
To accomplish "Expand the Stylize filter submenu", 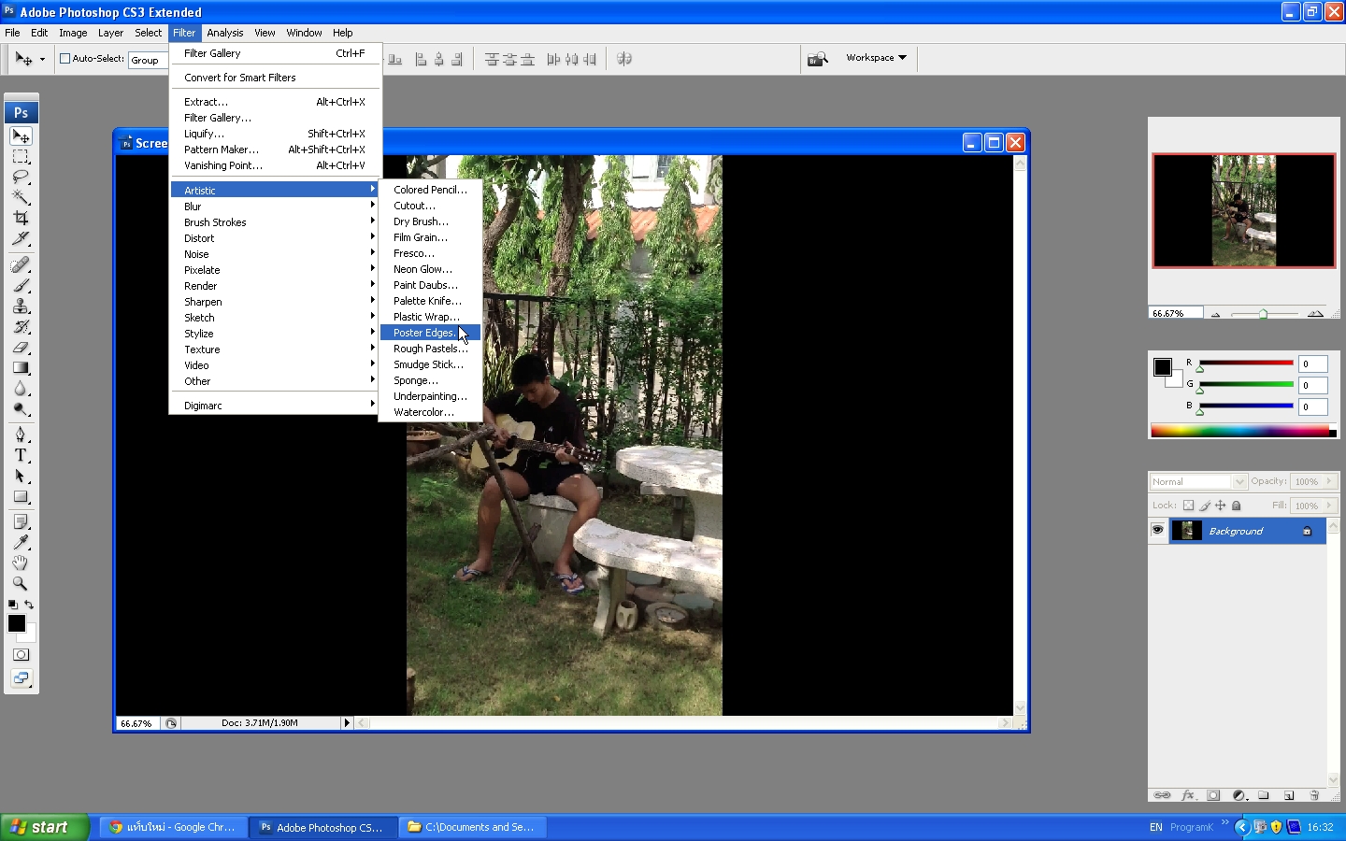I will [275, 334].
